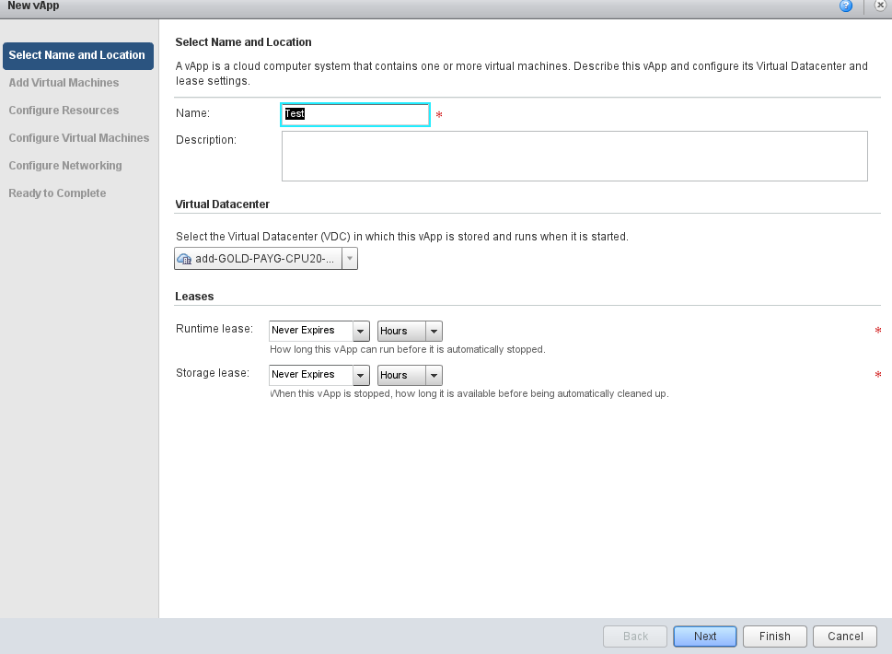Viewport: 892px width, 654px height.
Task: Click the Back button
Action: coord(635,636)
